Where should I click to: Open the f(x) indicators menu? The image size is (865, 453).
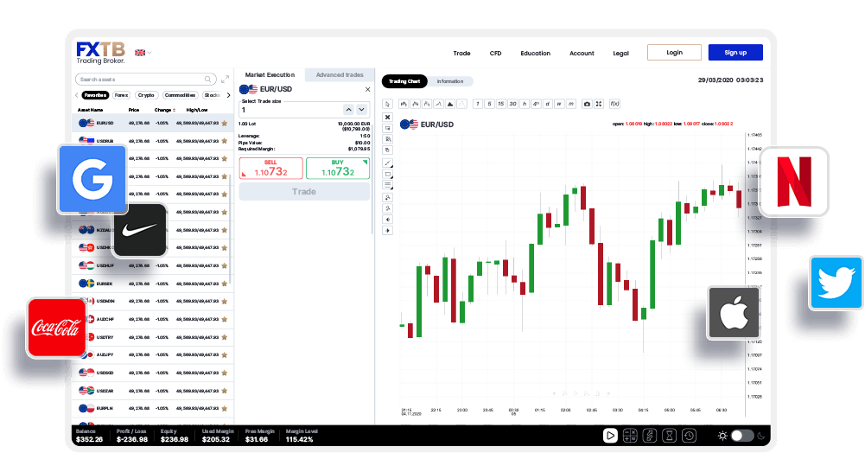click(x=614, y=104)
